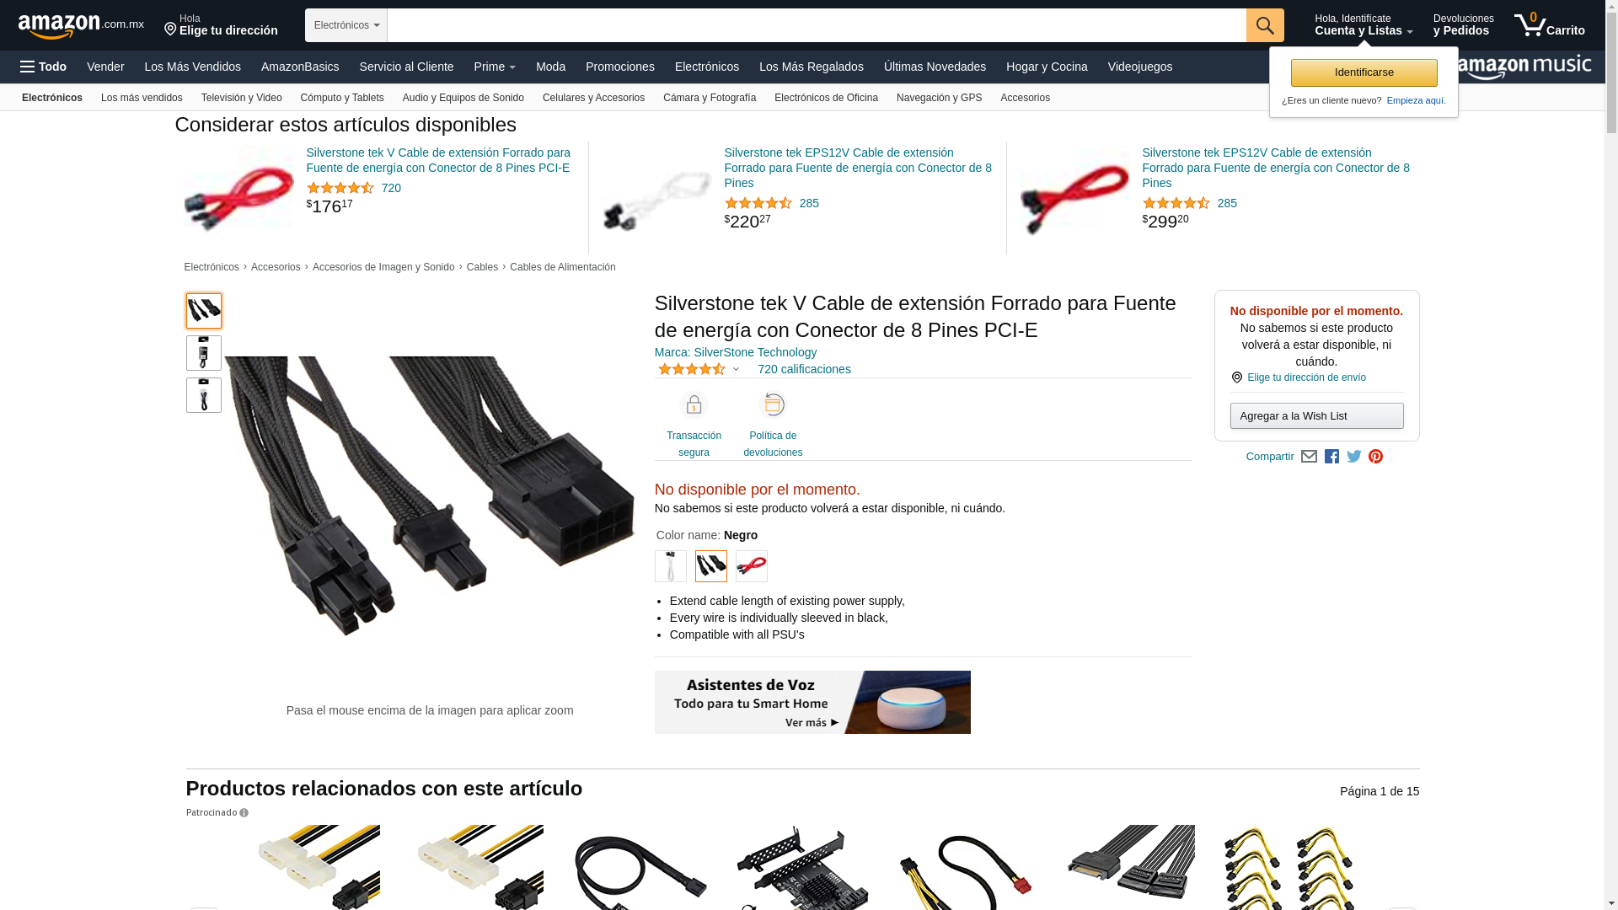Select the white color variant swatch
This screenshot has height=910, width=1618.
tap(671, 566)
